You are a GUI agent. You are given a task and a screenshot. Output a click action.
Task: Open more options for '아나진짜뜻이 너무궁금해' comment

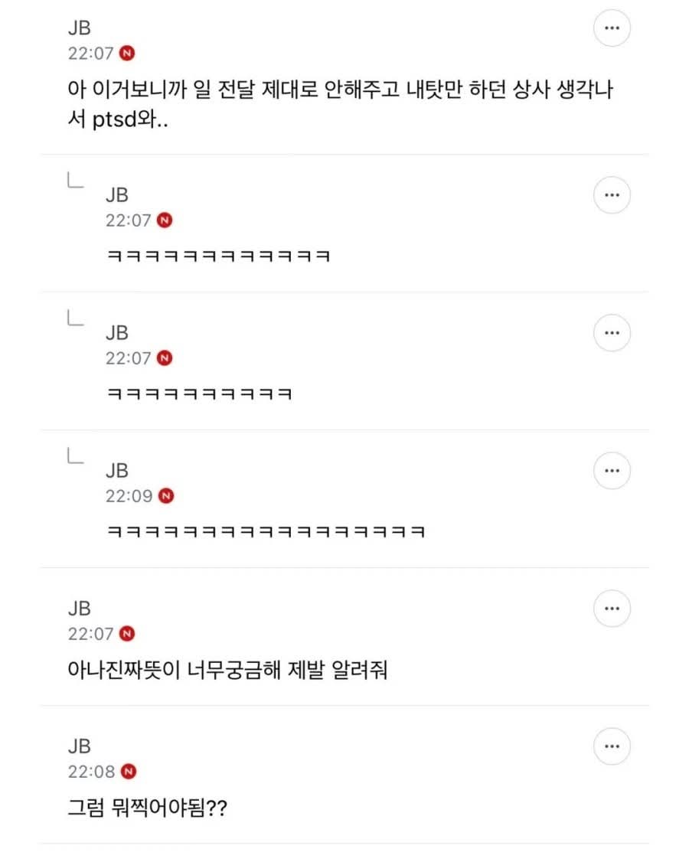point(612,609)
